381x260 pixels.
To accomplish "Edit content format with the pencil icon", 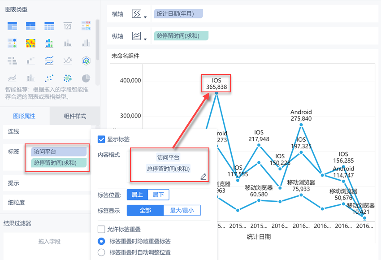I will (x=203, y=177).
